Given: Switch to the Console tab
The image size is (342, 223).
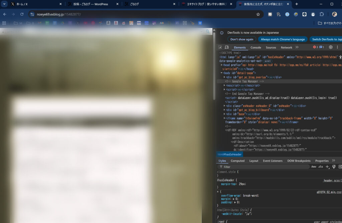Looking at the screenshot, I should 256,47.
